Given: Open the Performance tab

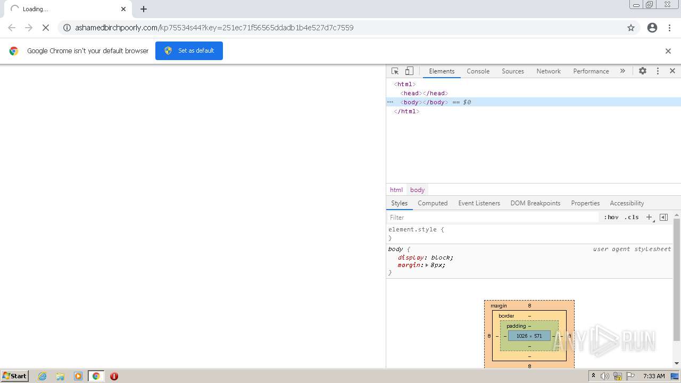Looking at the screenshot, I should tap(591, 71).
